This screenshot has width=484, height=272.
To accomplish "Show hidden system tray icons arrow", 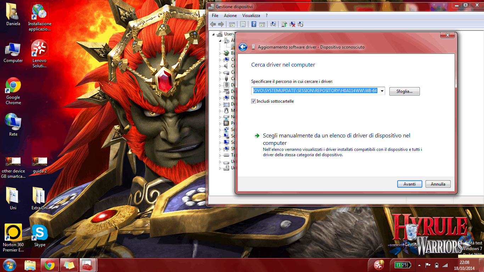I will point(420,265).
